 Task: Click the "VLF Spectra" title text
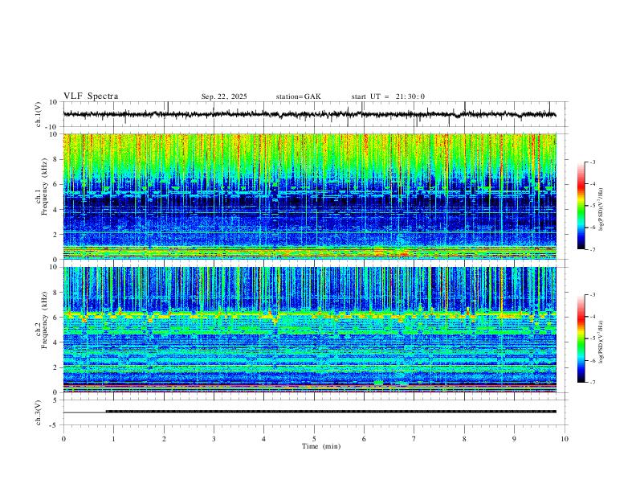[91, 96]
